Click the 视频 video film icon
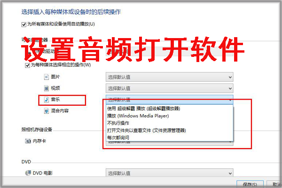This screenshot has width=282, height=188. click(47, 88)
